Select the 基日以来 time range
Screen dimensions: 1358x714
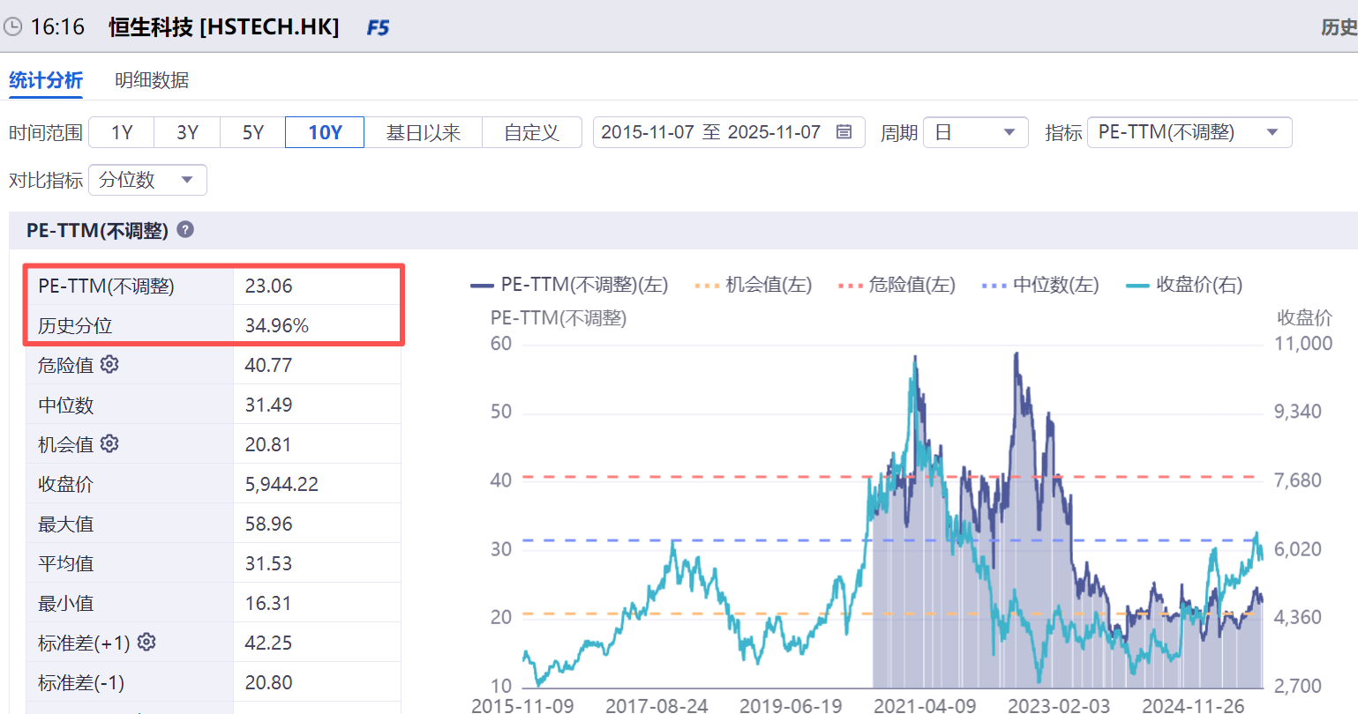coord(424,132)
